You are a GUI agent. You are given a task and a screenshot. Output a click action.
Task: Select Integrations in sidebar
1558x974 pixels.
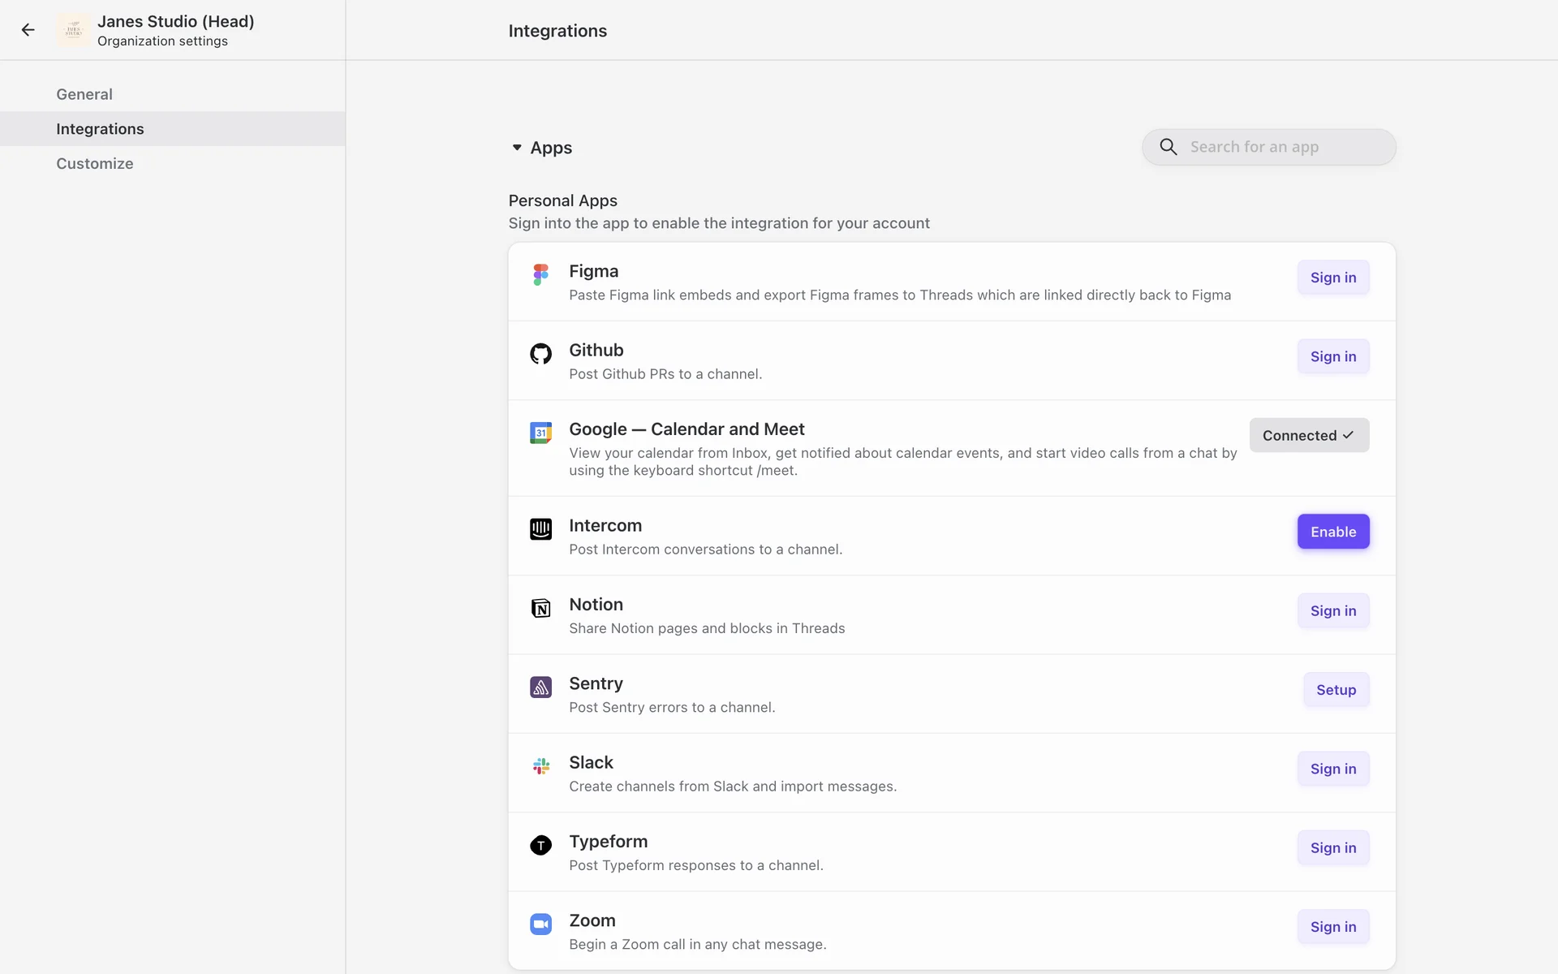click(x=100, y=129)
